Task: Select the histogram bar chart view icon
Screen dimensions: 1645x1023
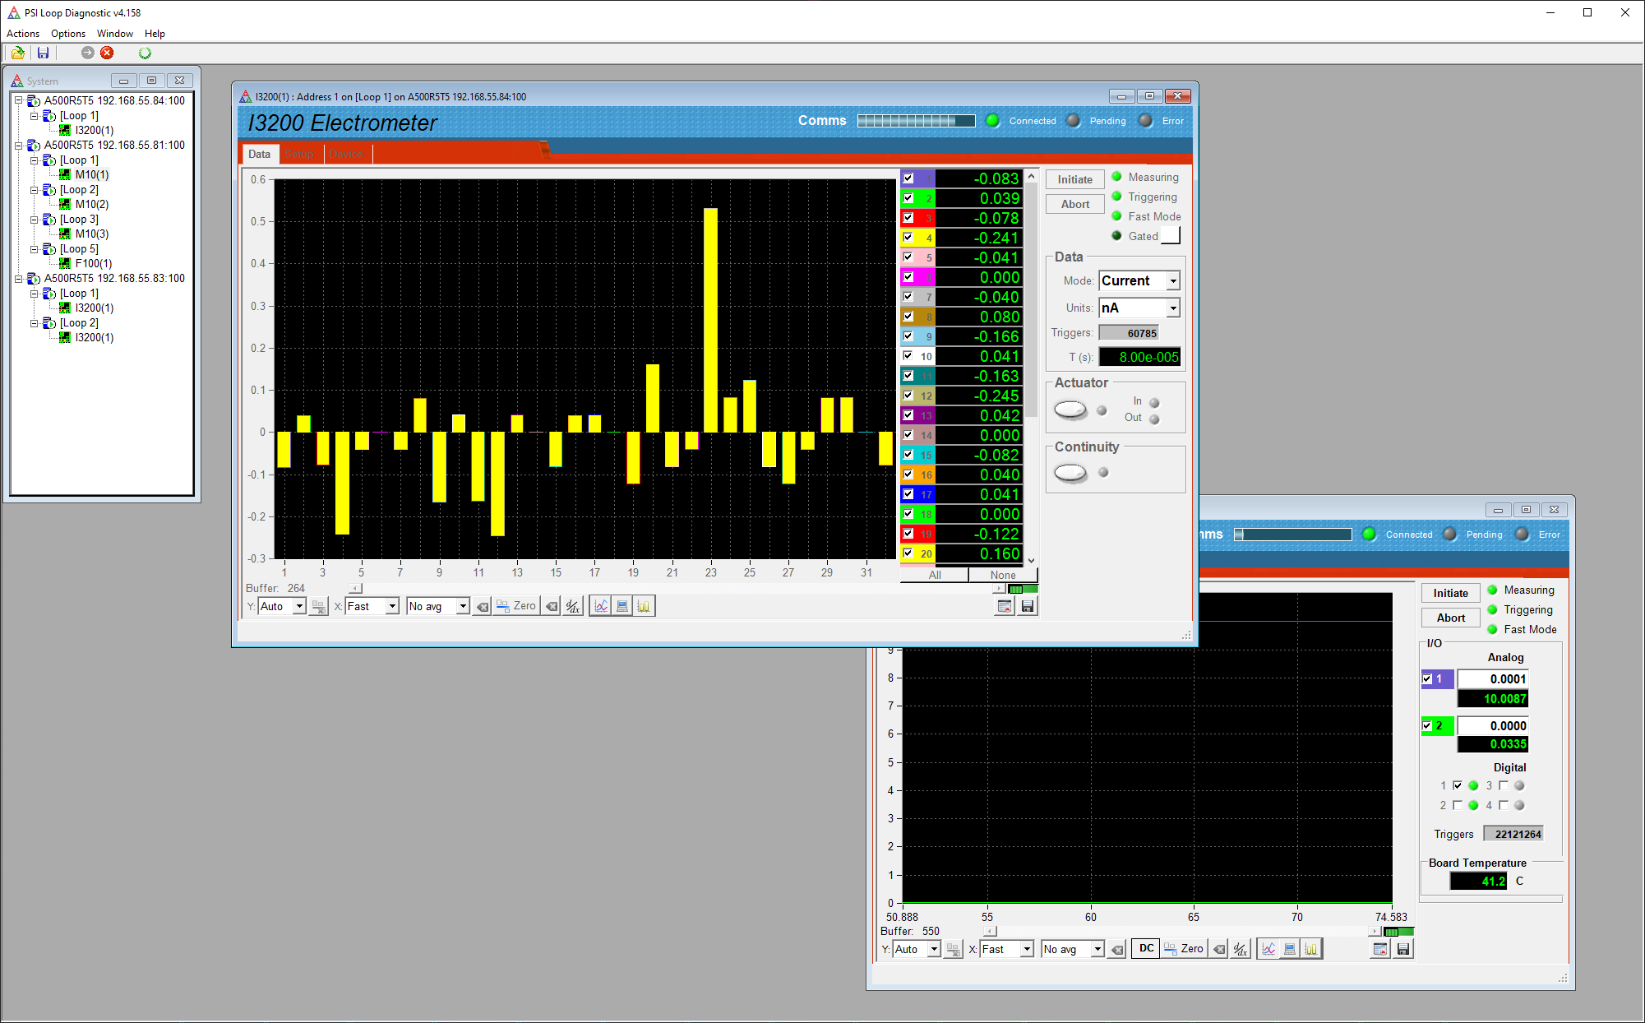Action: [643, 607]
